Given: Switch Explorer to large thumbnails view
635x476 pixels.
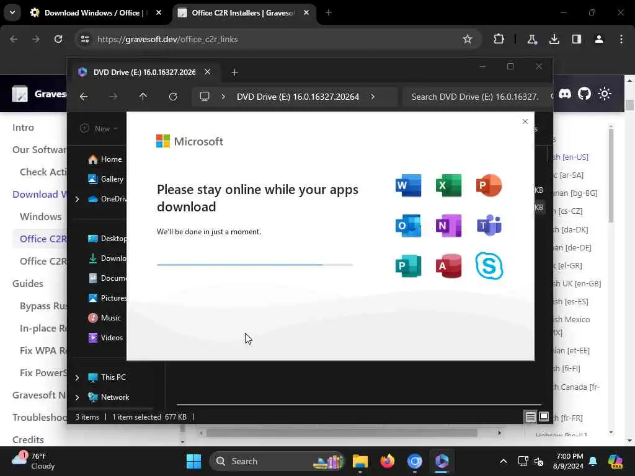Looking at the screenshot, I should tap(544, 416).
